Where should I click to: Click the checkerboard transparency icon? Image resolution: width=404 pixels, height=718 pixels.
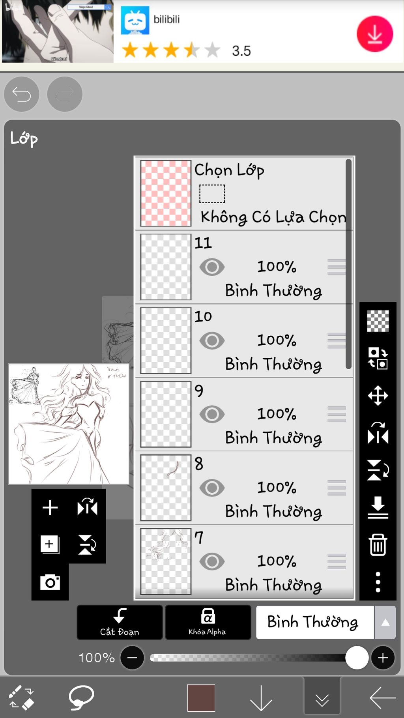[378, 321]
